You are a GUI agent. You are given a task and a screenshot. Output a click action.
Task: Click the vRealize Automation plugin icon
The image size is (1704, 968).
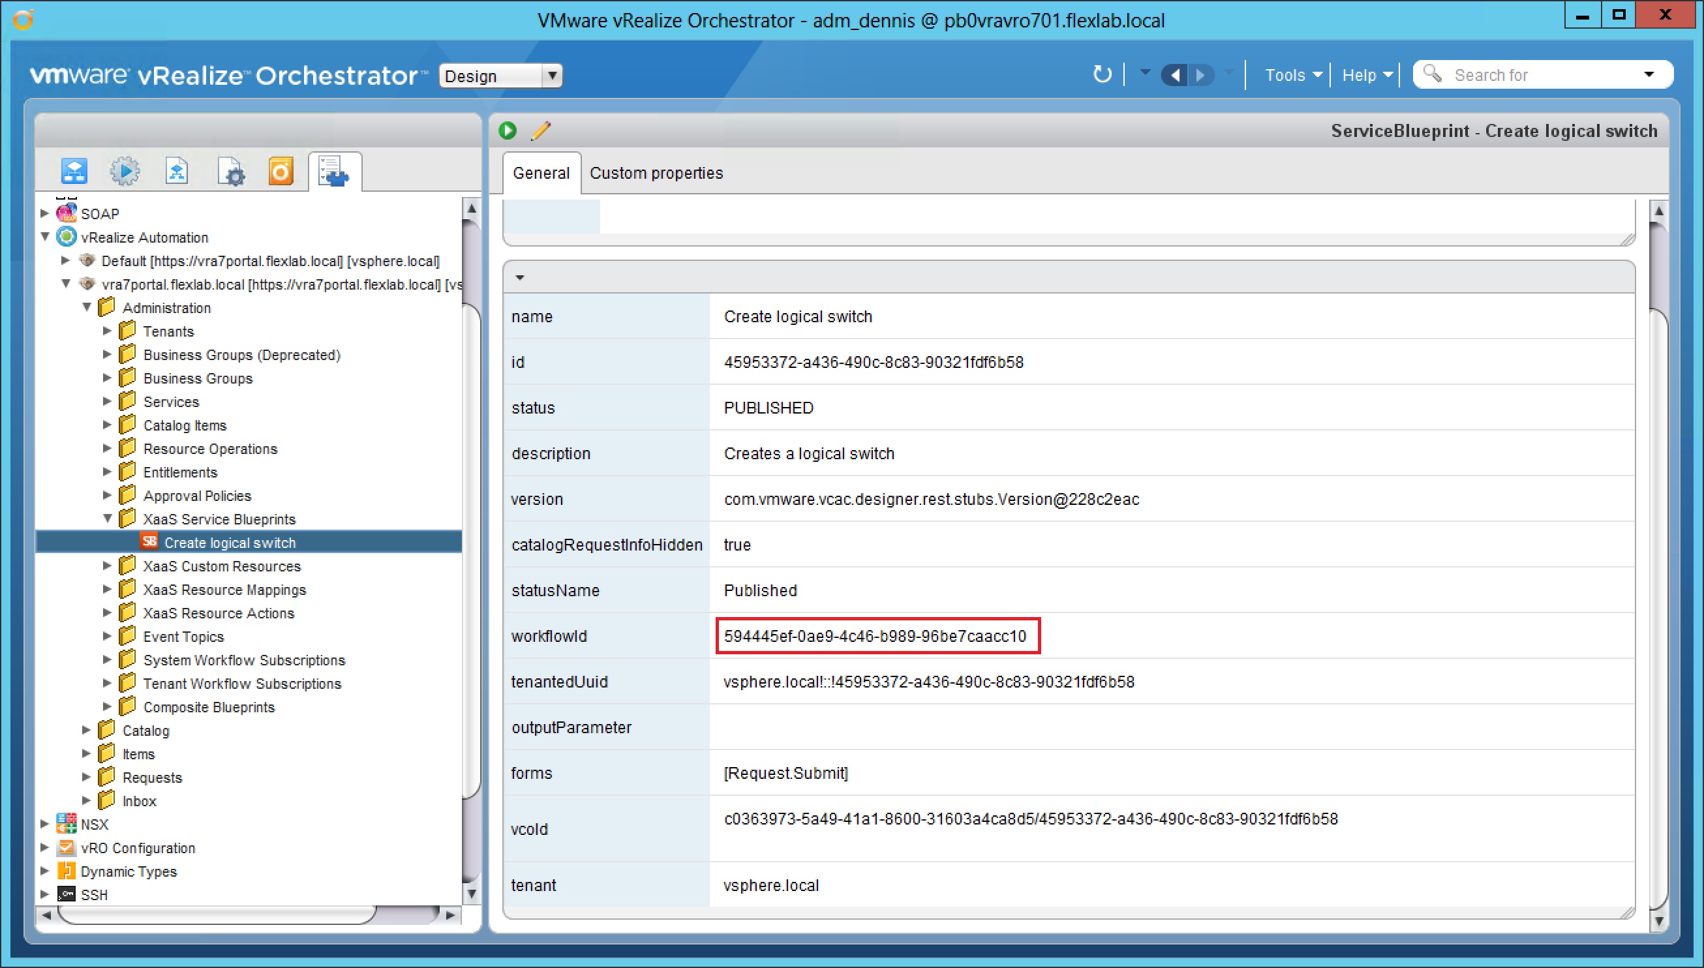(x=67, y=237)
